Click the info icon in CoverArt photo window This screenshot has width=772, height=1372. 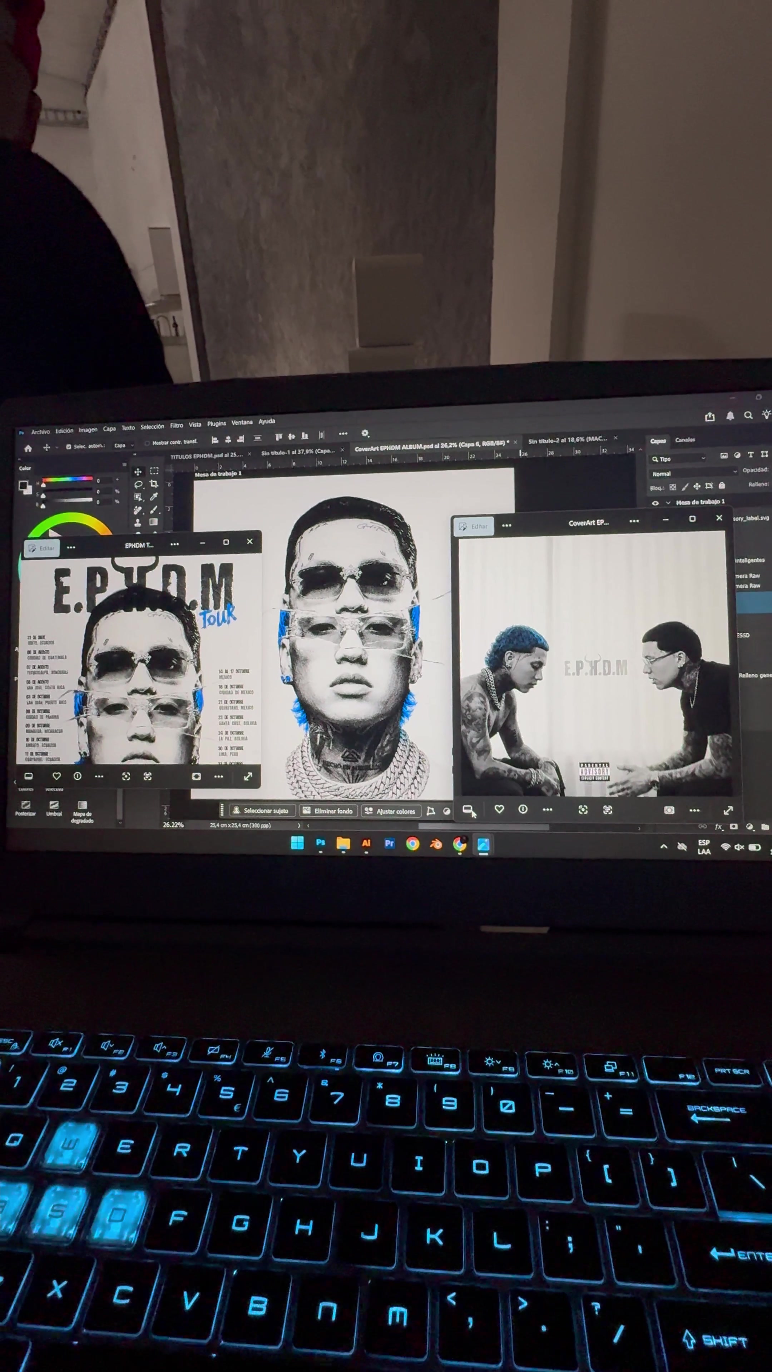523,809
